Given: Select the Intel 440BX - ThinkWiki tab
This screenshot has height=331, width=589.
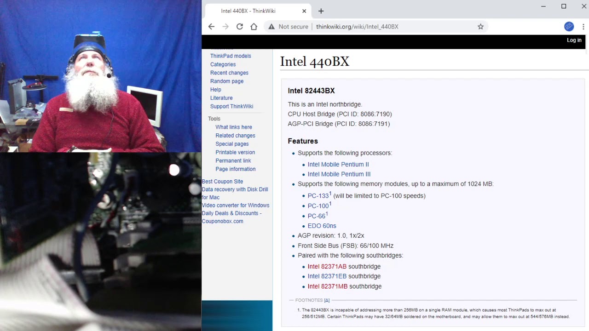Looking at the screenshot, I should click(x=258, y=11).
